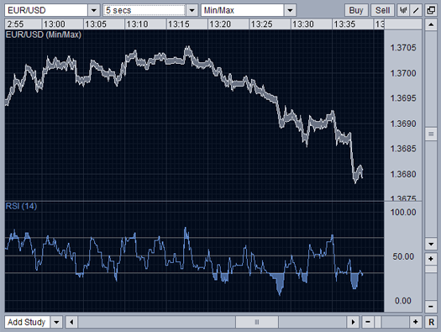Click the vertical scrollbar up arrow
The height and width of the screenshot is (332, 441).
pyautogui.click(x=431, y=24)
